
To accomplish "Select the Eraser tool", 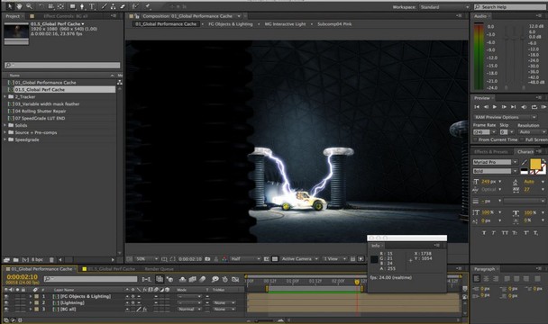I will (x=123, y=6).
